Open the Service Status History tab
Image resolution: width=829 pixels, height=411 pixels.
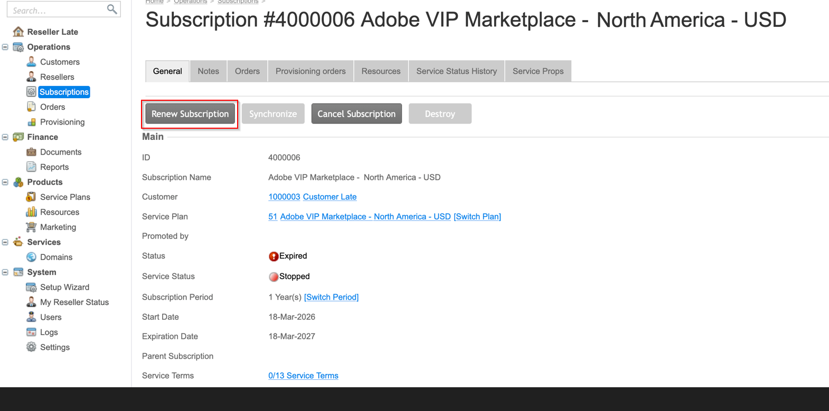[x=456, y=71]
